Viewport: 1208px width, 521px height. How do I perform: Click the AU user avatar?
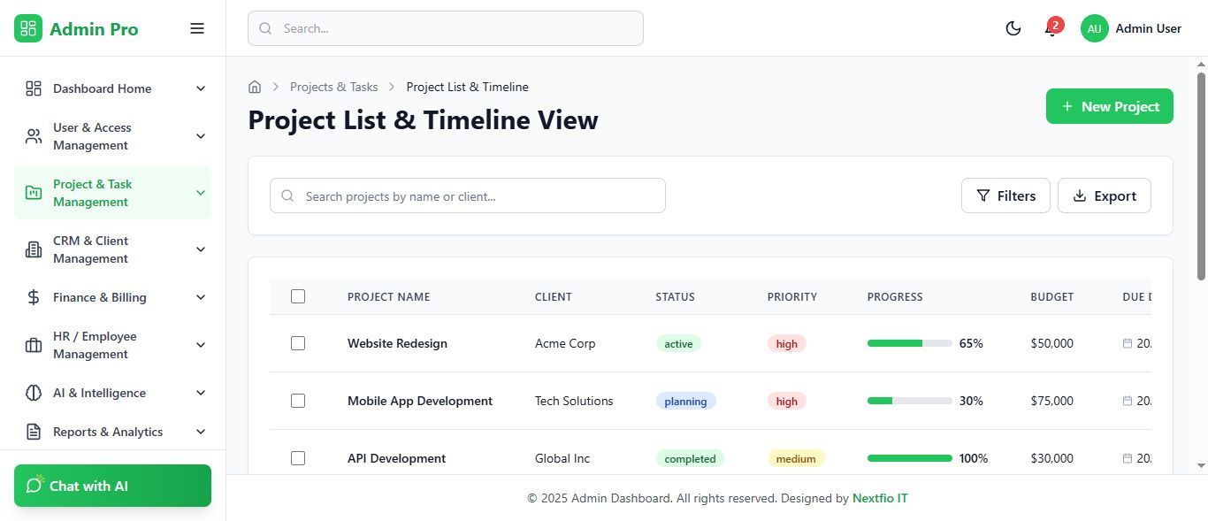pyautogui.click(x=1094, y=28)
